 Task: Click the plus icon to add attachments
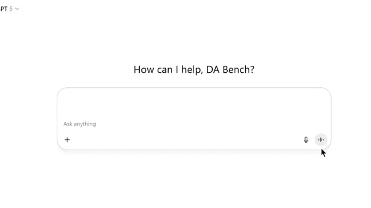click(x=67, y=140)
